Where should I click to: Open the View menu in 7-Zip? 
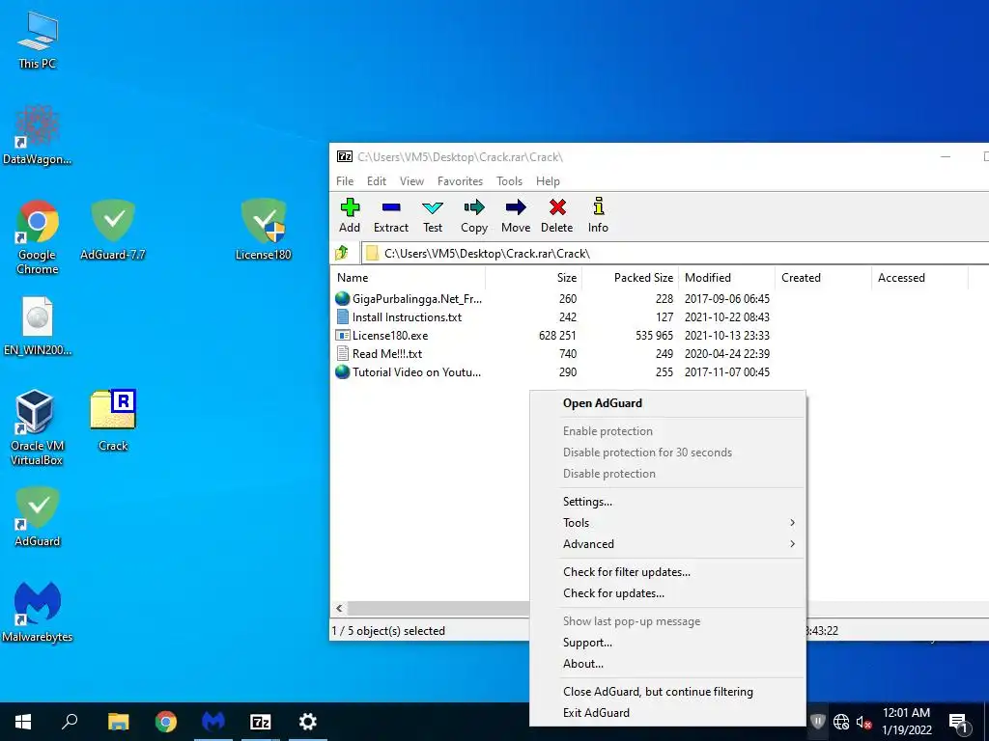pos(411,181)
